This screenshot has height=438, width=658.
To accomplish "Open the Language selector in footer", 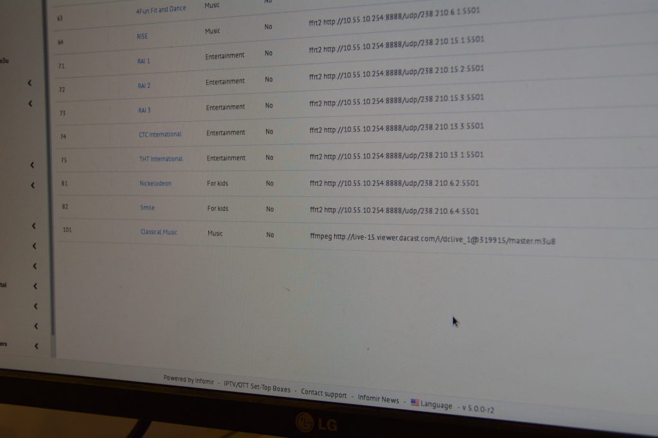I will pyautogui.click(x=436, y=405).
